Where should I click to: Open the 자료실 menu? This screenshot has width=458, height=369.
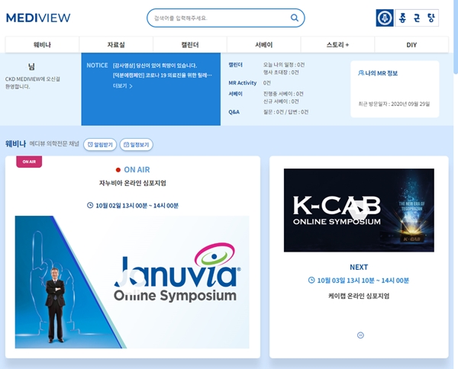coord(116,45)
